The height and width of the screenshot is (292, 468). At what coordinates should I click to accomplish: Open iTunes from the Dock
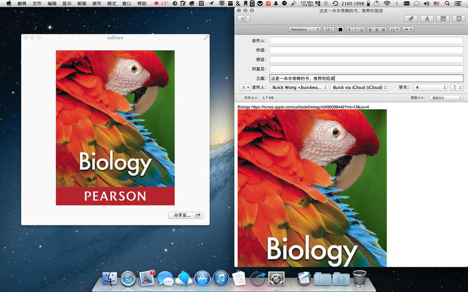[x=221, y=279]
